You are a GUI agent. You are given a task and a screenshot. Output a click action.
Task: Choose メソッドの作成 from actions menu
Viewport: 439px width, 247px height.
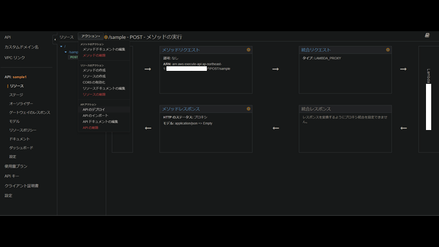pos(94,70)
